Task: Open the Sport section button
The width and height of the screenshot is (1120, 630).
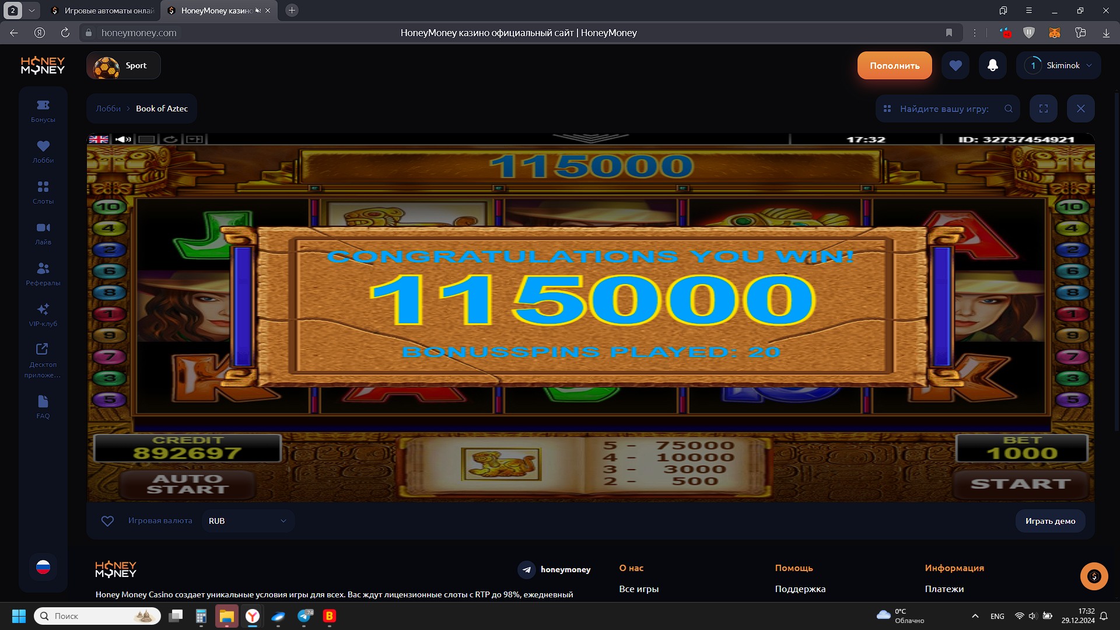Action: 124,66
